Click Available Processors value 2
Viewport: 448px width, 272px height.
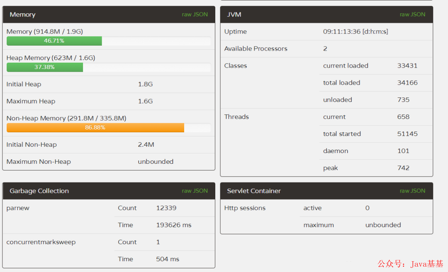[x=325, y=49]
